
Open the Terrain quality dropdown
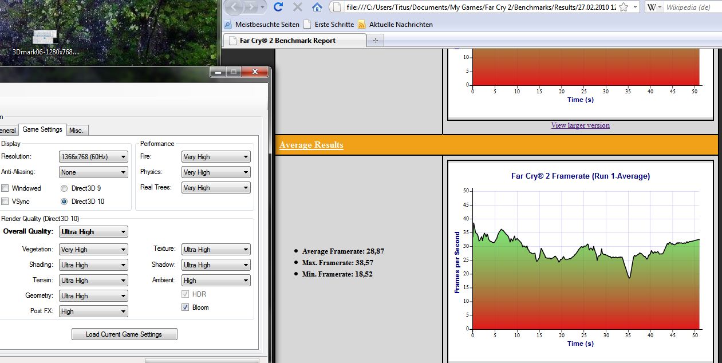(93, 280)
